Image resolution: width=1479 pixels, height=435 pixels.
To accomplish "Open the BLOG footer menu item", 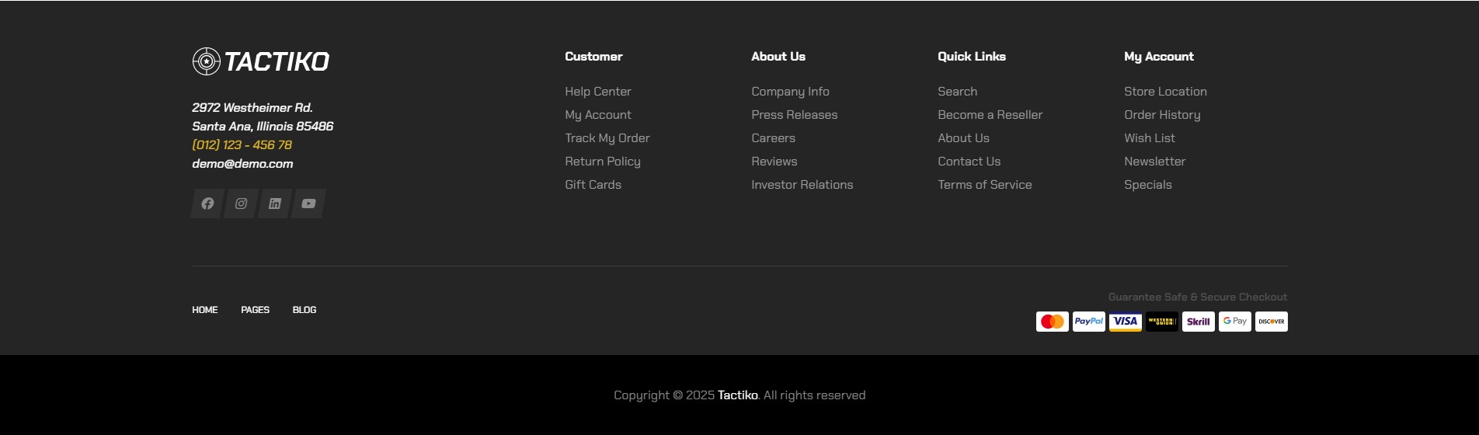I will coord(304,310).
